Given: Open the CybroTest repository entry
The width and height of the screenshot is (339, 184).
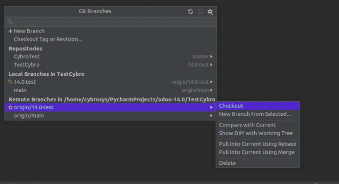Looking at the screenshot, I should (x=111, y=56).
